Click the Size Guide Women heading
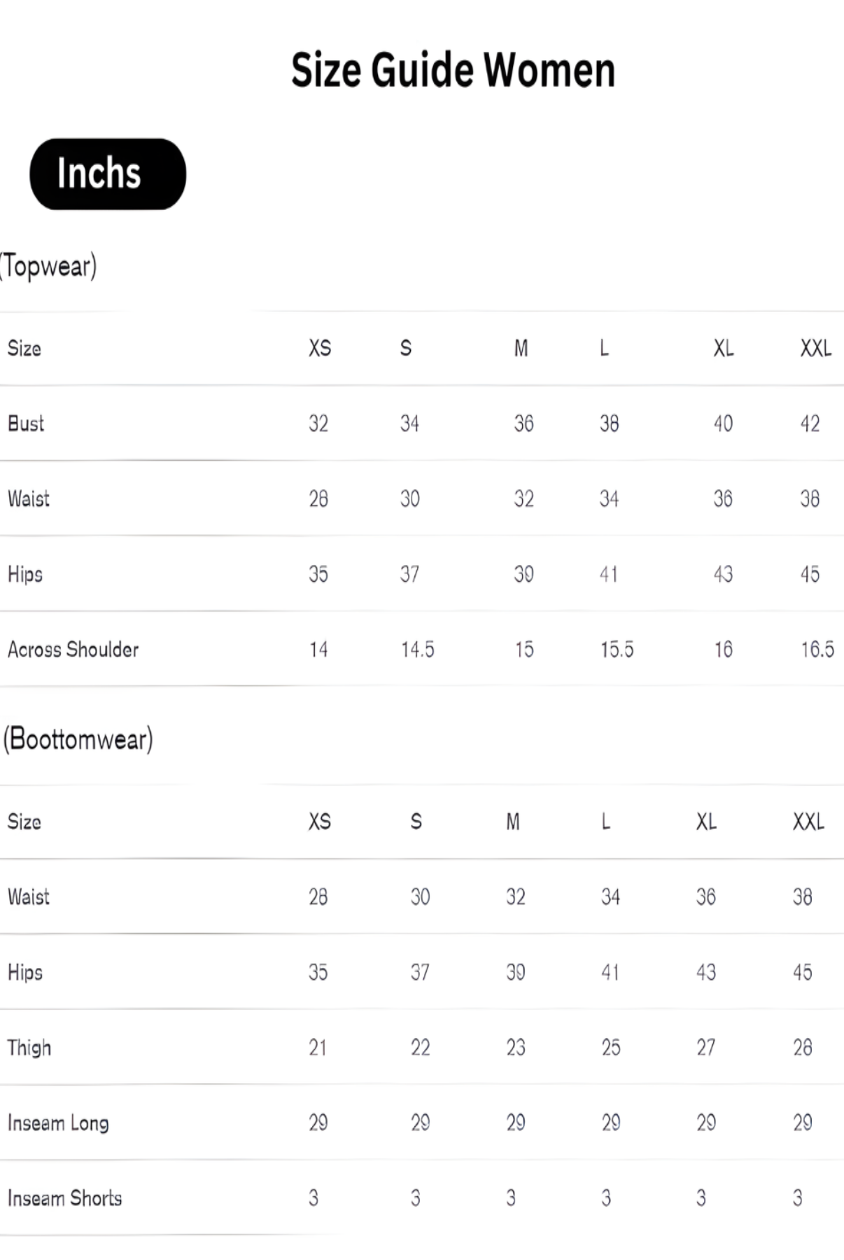 pos(453,71)
